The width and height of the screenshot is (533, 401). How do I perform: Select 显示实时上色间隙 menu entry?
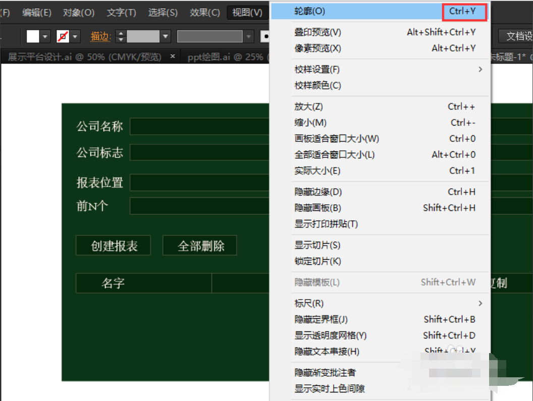[380, 388]
